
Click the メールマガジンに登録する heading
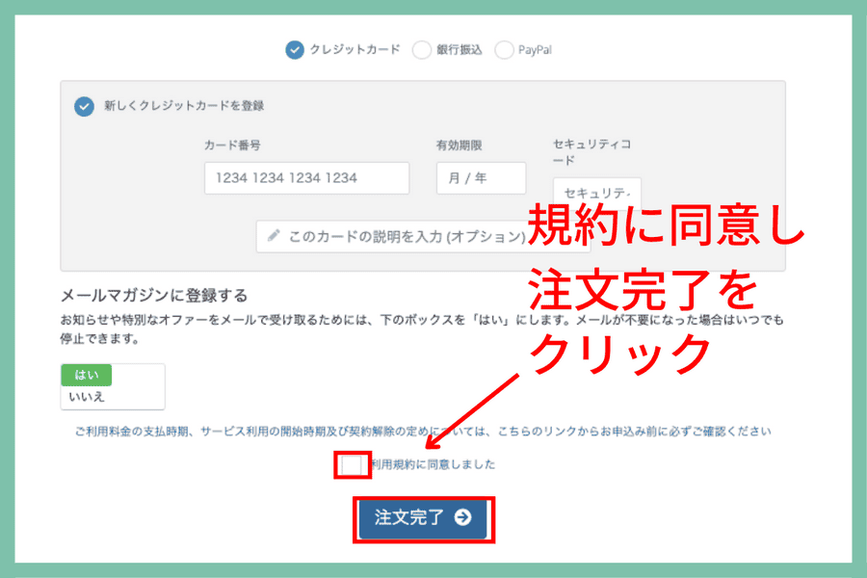click(x=154, y=296)
